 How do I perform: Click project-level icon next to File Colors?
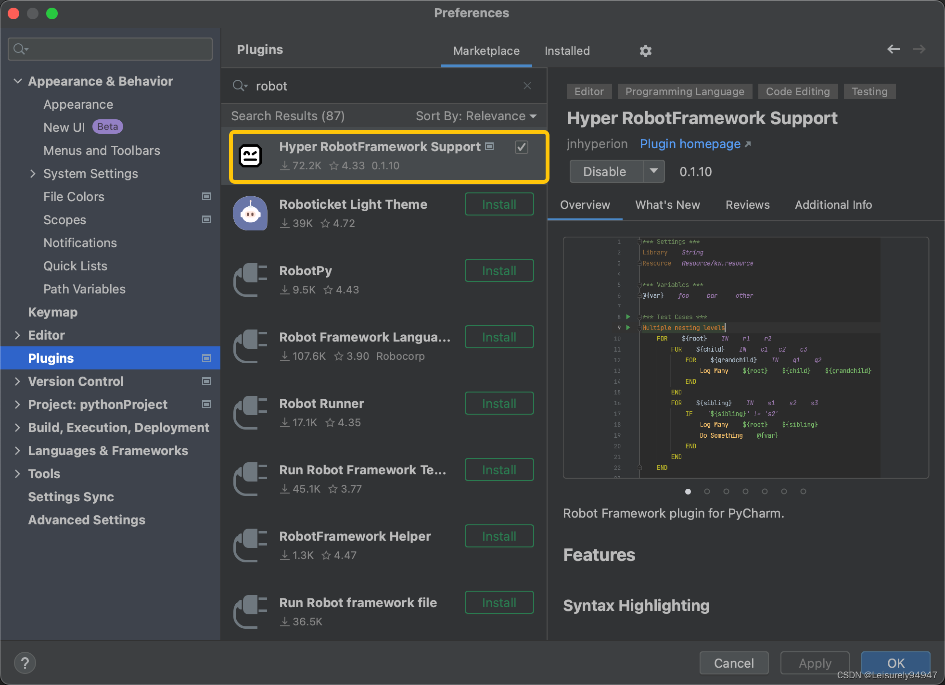point(206,196)
